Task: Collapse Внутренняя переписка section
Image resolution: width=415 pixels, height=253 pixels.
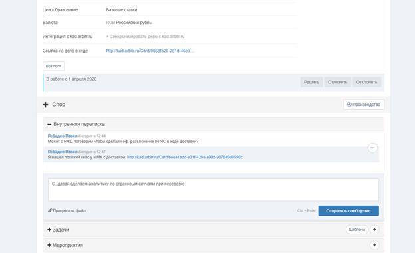Action: click(49, 124)
